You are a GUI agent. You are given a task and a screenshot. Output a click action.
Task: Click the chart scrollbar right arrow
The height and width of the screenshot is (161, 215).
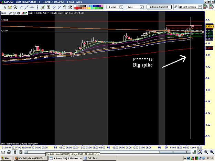tap(189, 152)
